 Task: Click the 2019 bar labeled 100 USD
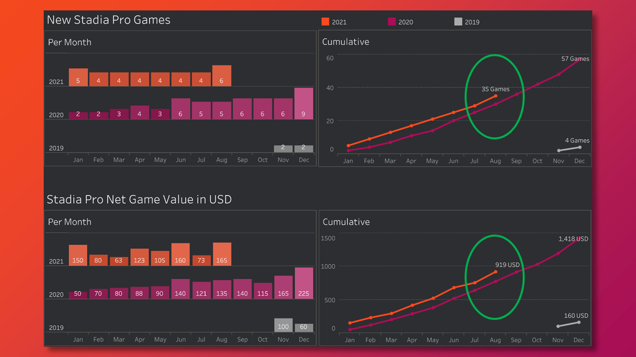(x=283, y=325)
